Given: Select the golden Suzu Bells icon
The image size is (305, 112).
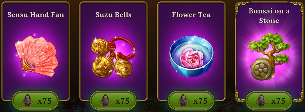Looking at the screenshot, I should point(113,57).
